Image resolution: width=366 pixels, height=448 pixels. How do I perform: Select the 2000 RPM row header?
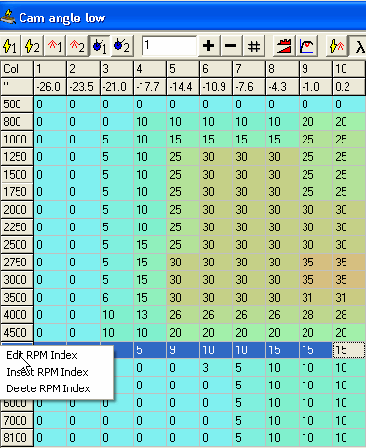tap(17, 210)
